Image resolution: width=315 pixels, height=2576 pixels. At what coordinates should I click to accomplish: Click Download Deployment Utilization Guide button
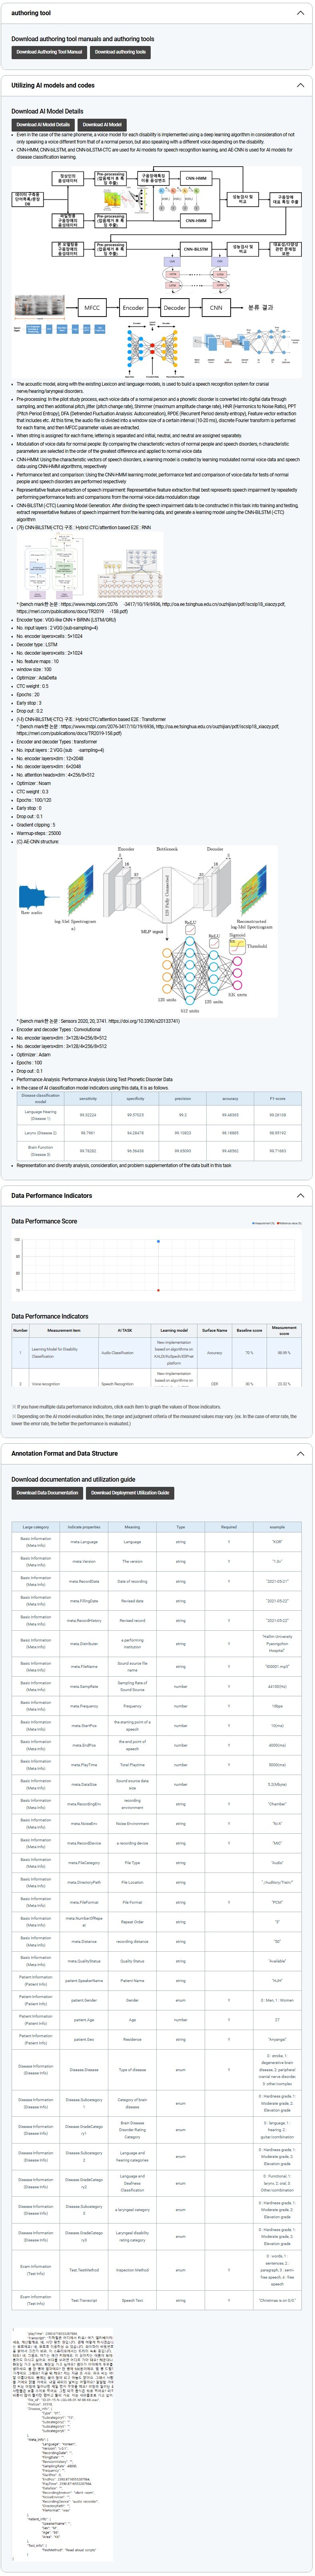coord(130,1492)
